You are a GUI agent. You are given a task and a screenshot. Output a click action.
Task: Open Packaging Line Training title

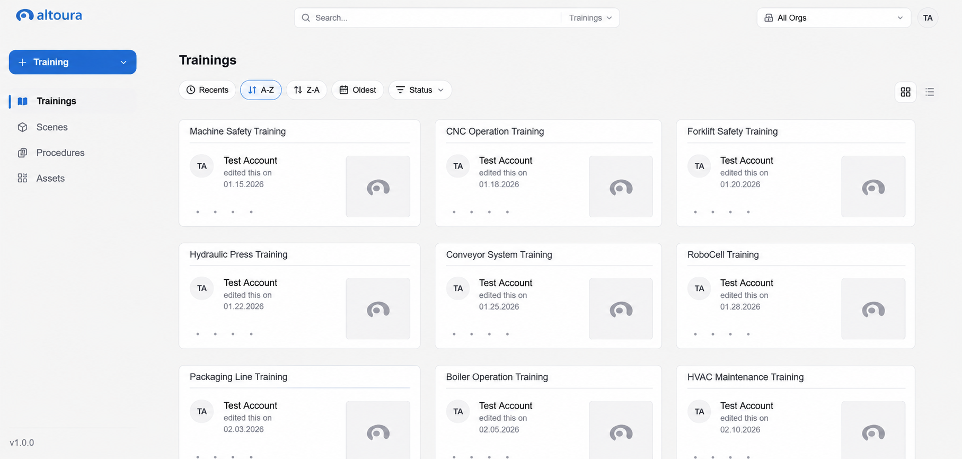(x=239, y=377)
